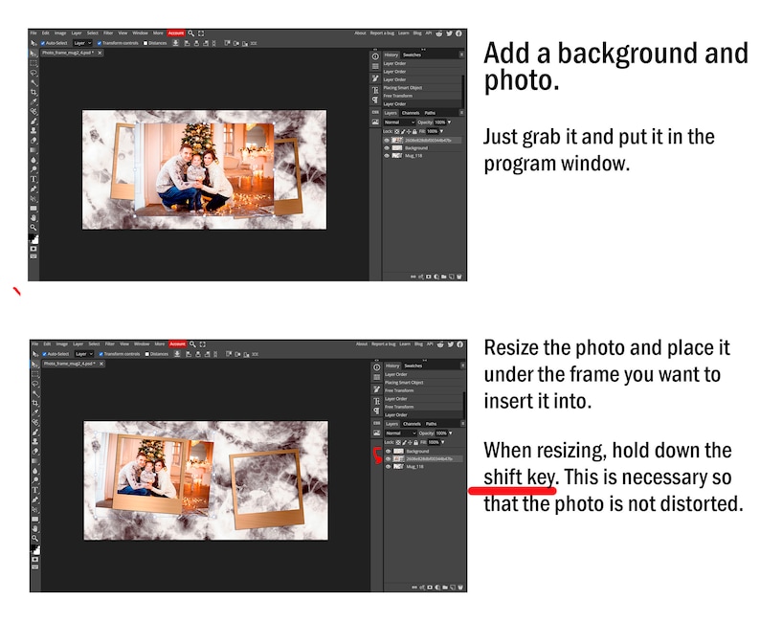Open the Window menu in the lower screenshot
Viewport: 760px width, 644px height.
[142, 344]
